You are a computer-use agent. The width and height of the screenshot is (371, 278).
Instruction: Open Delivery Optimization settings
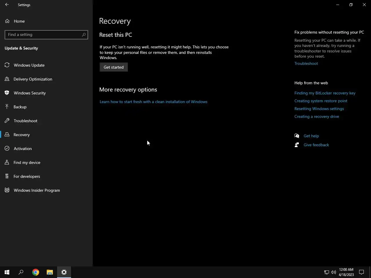coord(46,79)
